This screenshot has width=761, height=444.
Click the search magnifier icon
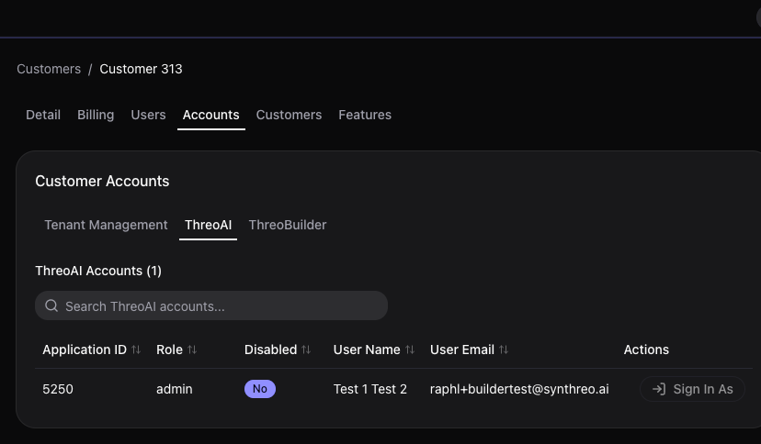pyautogui.click(x=51, y=305)
